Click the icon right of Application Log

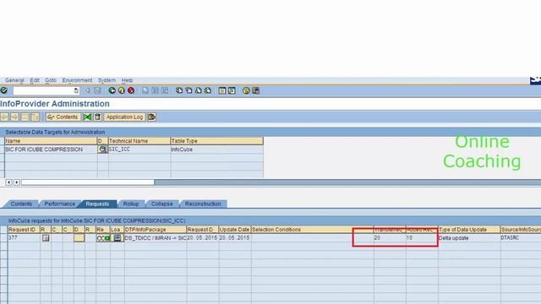coord(152,117)
